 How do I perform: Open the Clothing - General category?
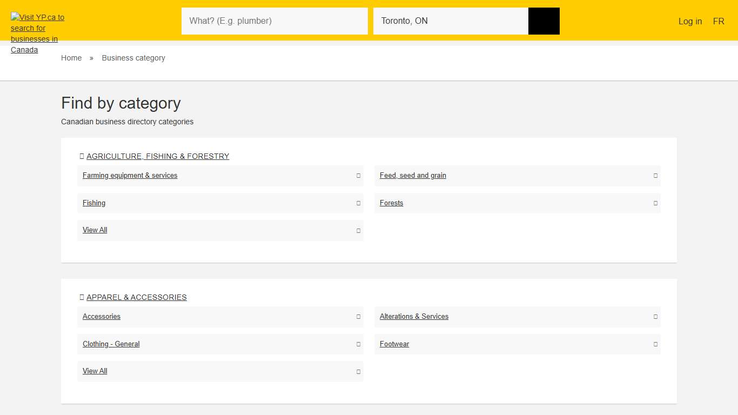click(111, 344)
